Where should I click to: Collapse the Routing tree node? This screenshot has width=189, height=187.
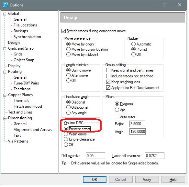pyautogui.click(x=5, y=72)
